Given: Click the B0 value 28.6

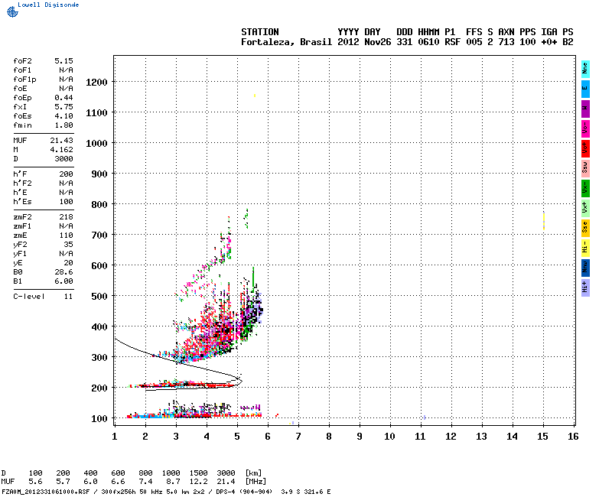Looking at the screenshot, I should click(x=63, y=272).
